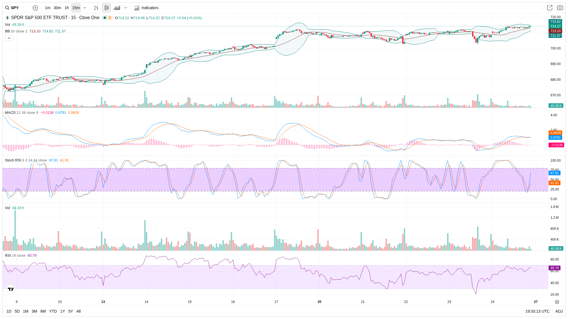Open the fullscreen mode icon

[549, 8]
